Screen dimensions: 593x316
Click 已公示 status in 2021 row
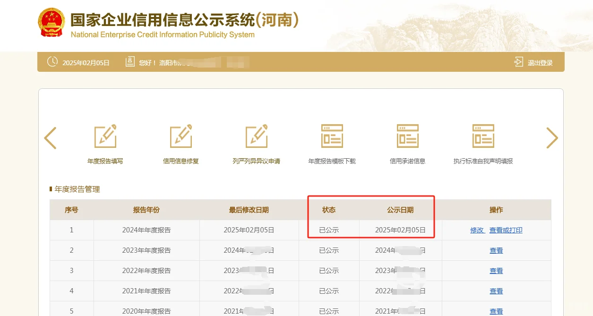329,291
